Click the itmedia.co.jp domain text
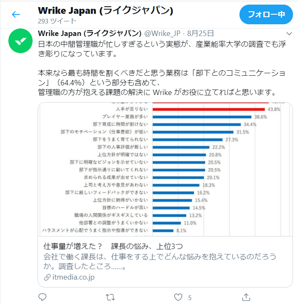The height and width of the screenshot is (303, 298). pyautogui.click(x=74, y=277)
